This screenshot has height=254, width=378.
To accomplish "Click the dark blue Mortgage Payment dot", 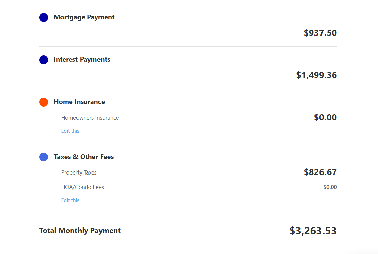I will (x=44, y=18).
